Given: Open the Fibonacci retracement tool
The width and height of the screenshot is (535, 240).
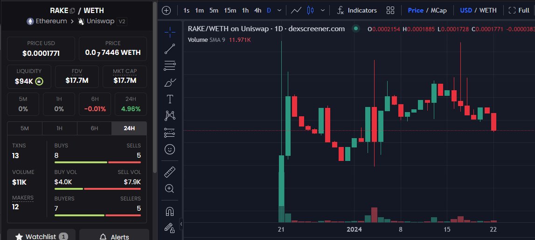Looking at the screenshot, I should 170,66.
